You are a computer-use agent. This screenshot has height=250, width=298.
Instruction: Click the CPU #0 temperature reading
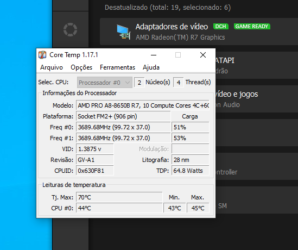119,208
